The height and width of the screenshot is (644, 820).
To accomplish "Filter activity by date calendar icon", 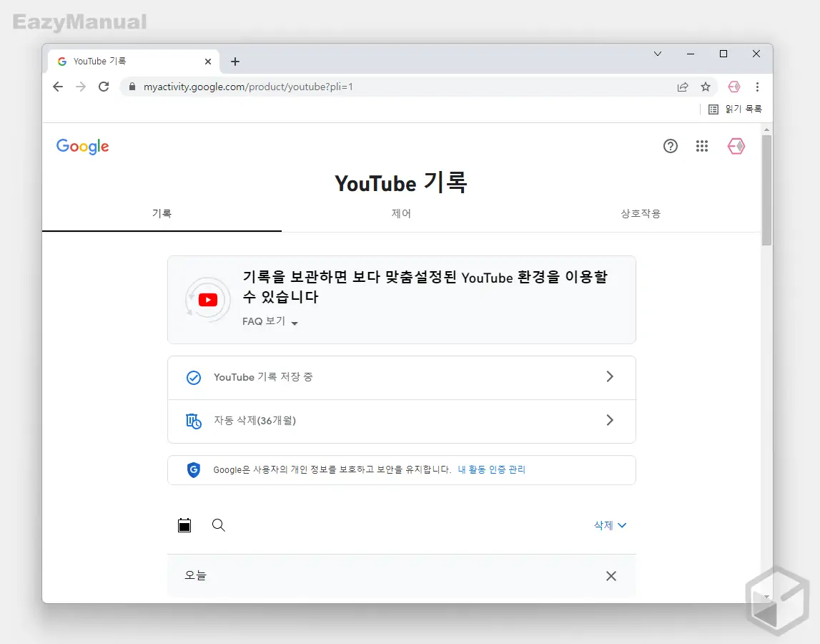I will pos(184,525).
